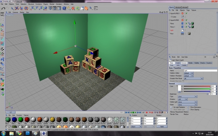Open the green array modeling objects icon

click(x=77, y=8)
